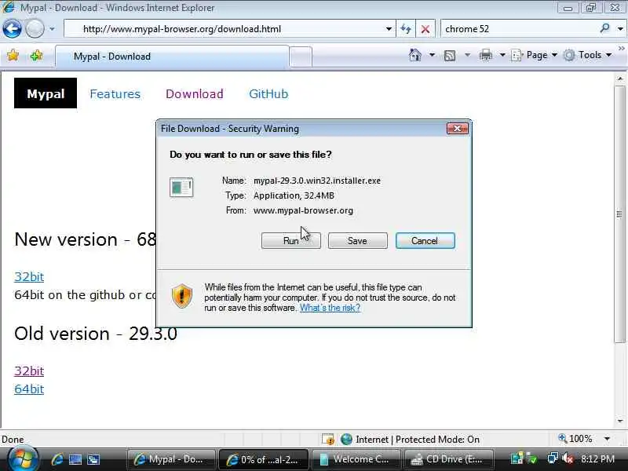Click the network connection tray icon
628x471 pixels.
click(x=553, y=458)
